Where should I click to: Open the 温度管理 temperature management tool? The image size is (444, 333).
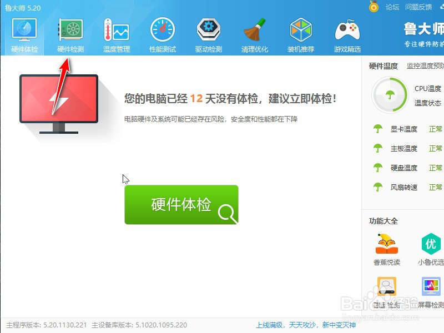pos(117,34)
